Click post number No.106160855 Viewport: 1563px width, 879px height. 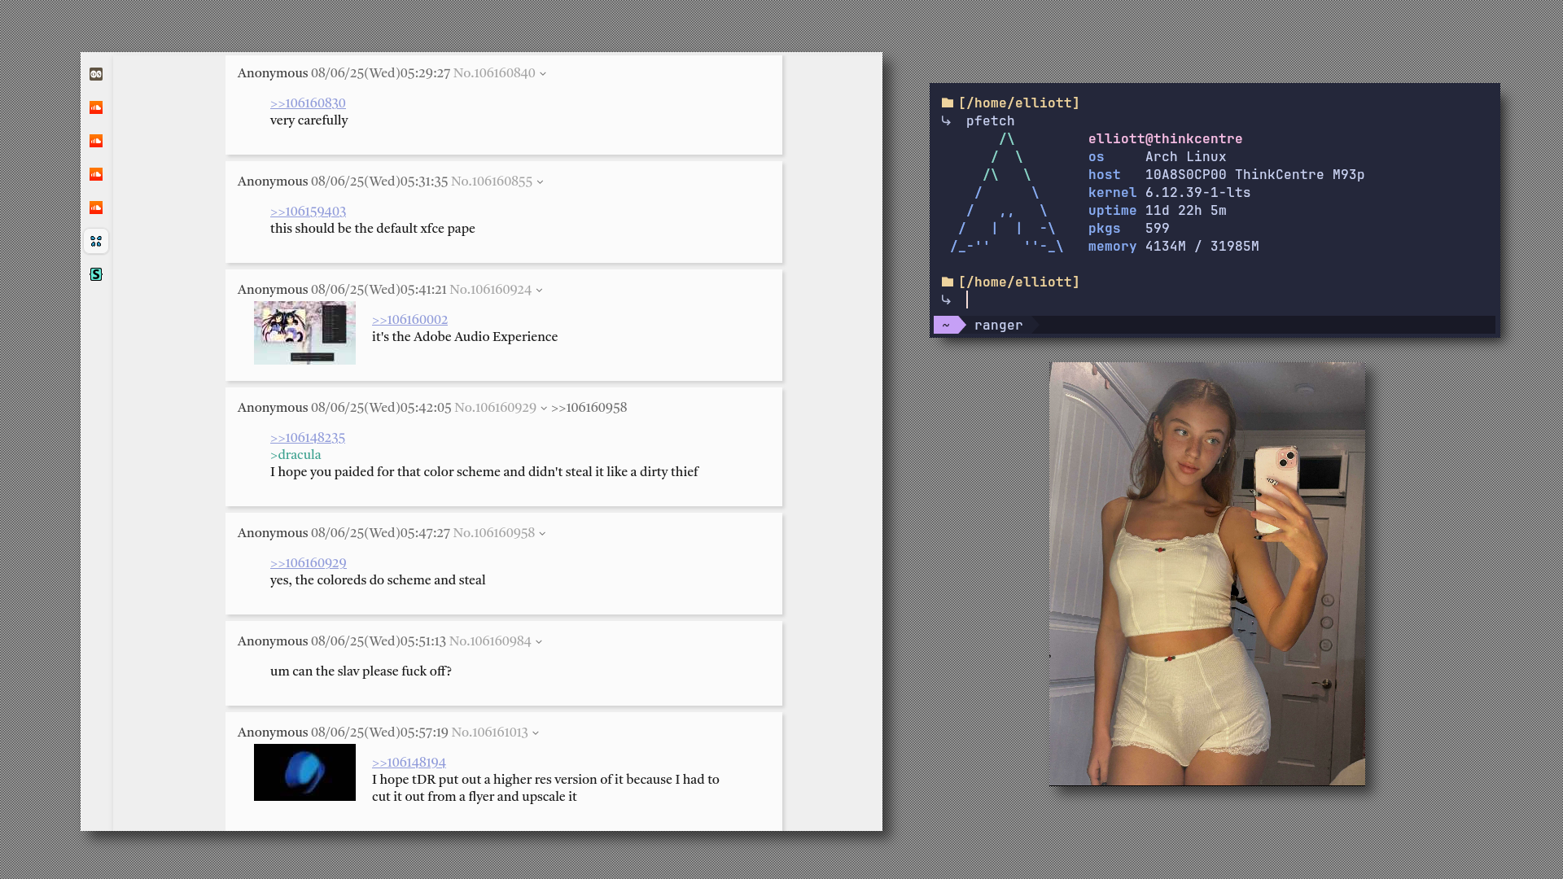pos(492,181)
